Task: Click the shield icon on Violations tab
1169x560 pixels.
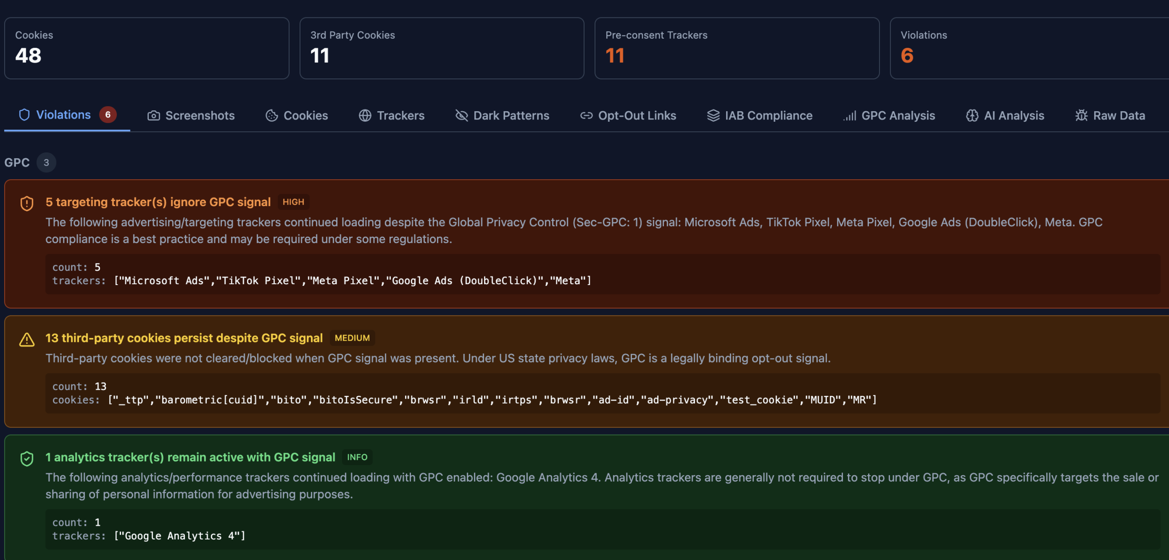Action: (x=24, y=115)
